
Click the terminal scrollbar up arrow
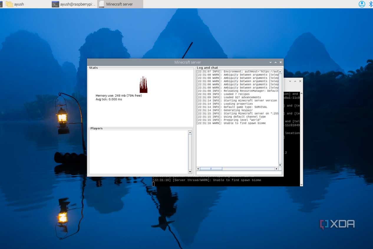301,93
